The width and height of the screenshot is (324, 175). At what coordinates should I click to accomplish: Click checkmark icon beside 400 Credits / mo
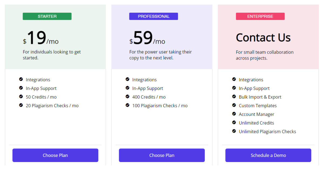[x=127, y=97]
